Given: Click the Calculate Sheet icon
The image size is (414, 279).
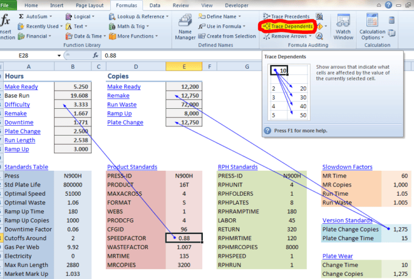Looking at the screenshot, I should click(x=392, y=33).
